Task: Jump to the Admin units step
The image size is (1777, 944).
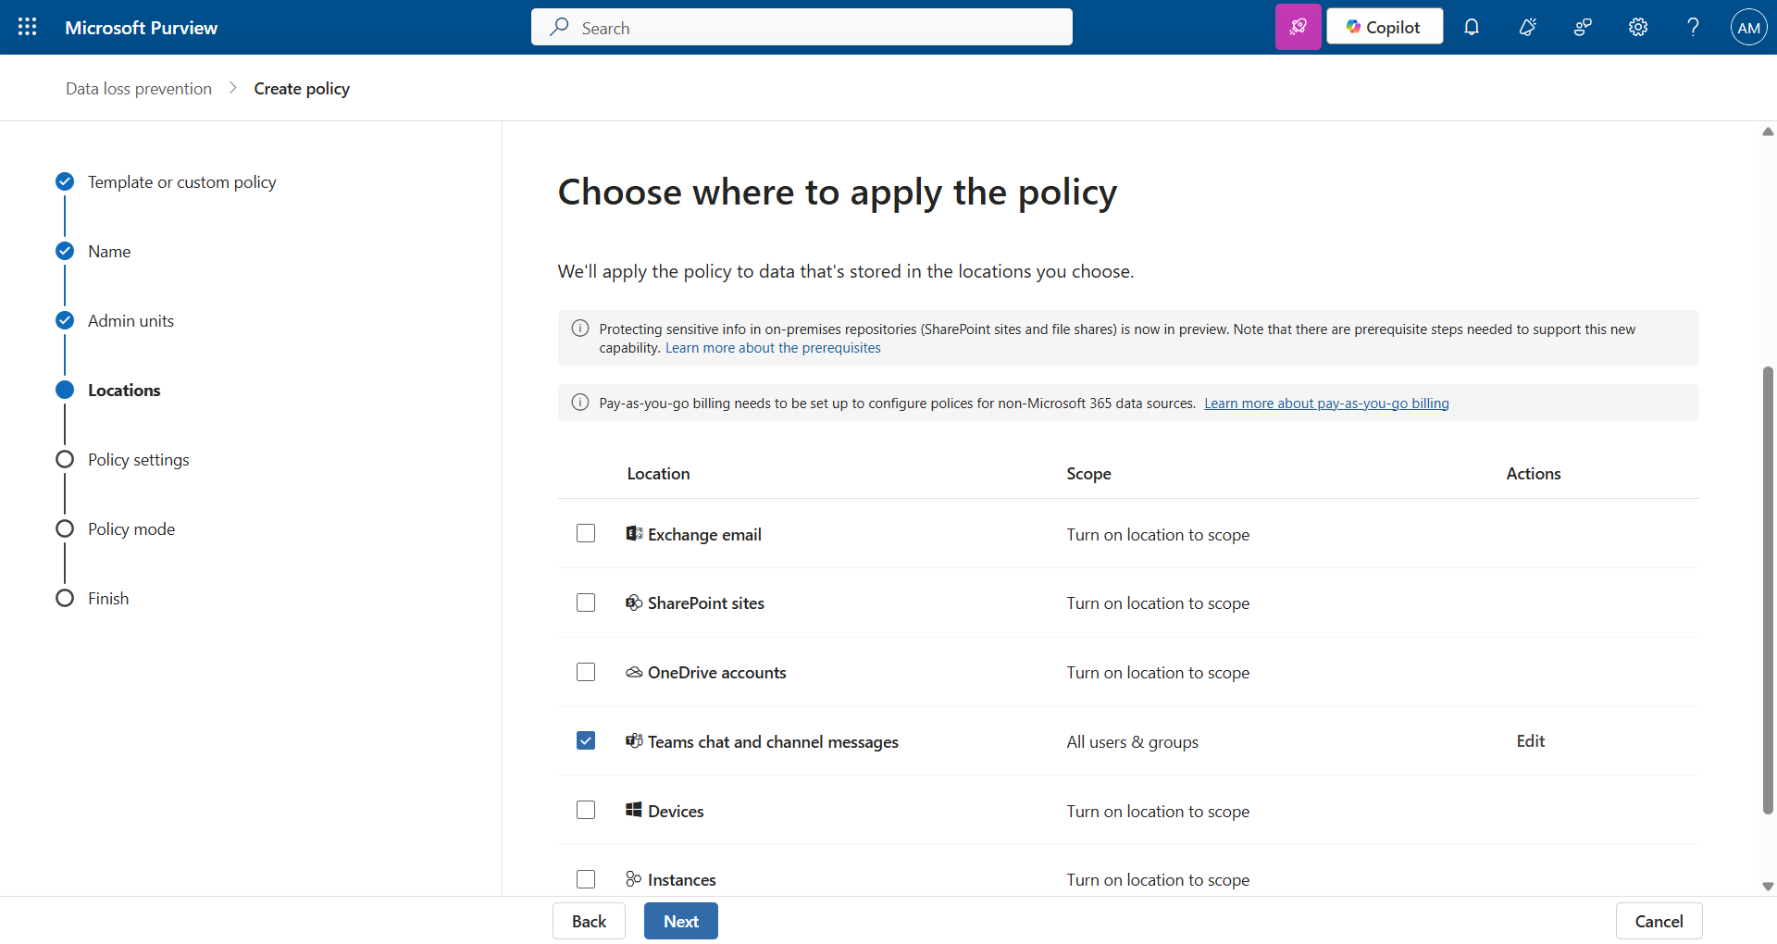Action: pyautogui.click(x=130, y=321)
